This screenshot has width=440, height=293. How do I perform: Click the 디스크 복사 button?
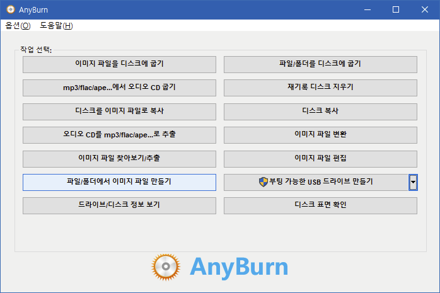coord(320,112)
